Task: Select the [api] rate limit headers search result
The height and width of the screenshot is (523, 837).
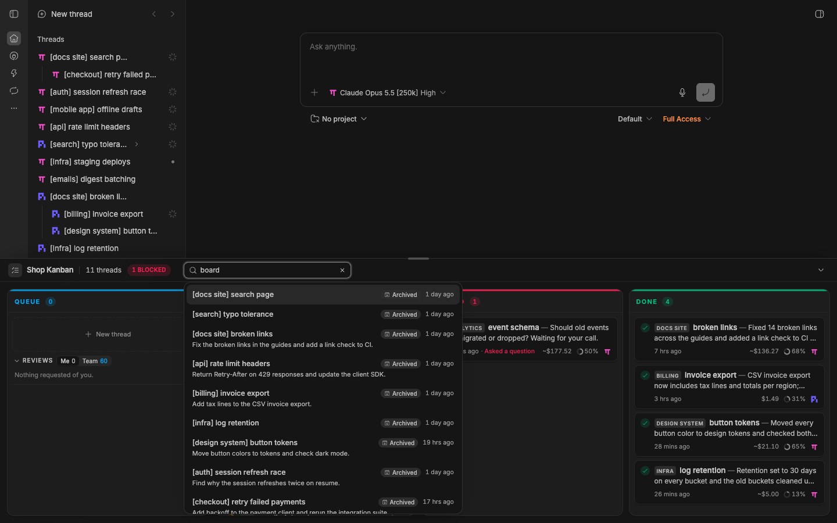Action: point(323,368)
